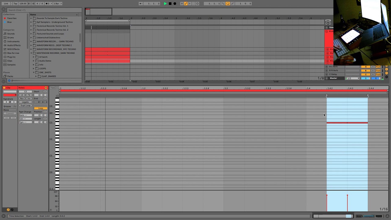This screenshot has height=220, width=391.
Task: Select the Samples category
Action: 11,65
